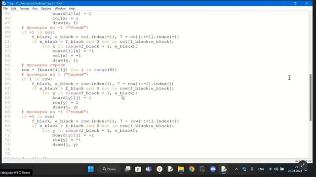Image resolution: width=316 pixels, height=177 pixels.
Task: Click the comment "# проверка на -1" on line 66
Action: point(55,112)
